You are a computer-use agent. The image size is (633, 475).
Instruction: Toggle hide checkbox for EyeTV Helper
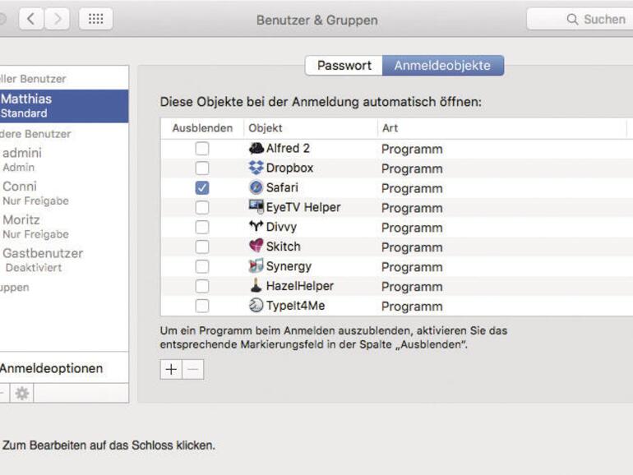202,207
